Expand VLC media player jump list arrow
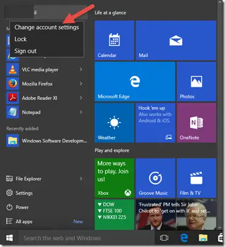Image resolution: width=225 pixels, height=247 pixels. (81, 69)
